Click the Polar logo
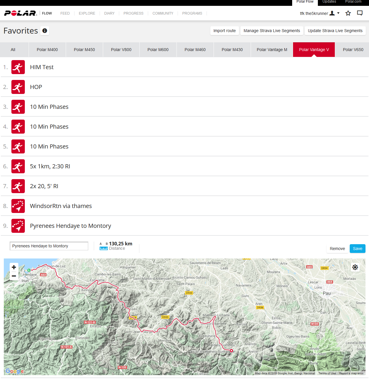The width and height of the screenshot is (369, 381). [x=20, y=13]
